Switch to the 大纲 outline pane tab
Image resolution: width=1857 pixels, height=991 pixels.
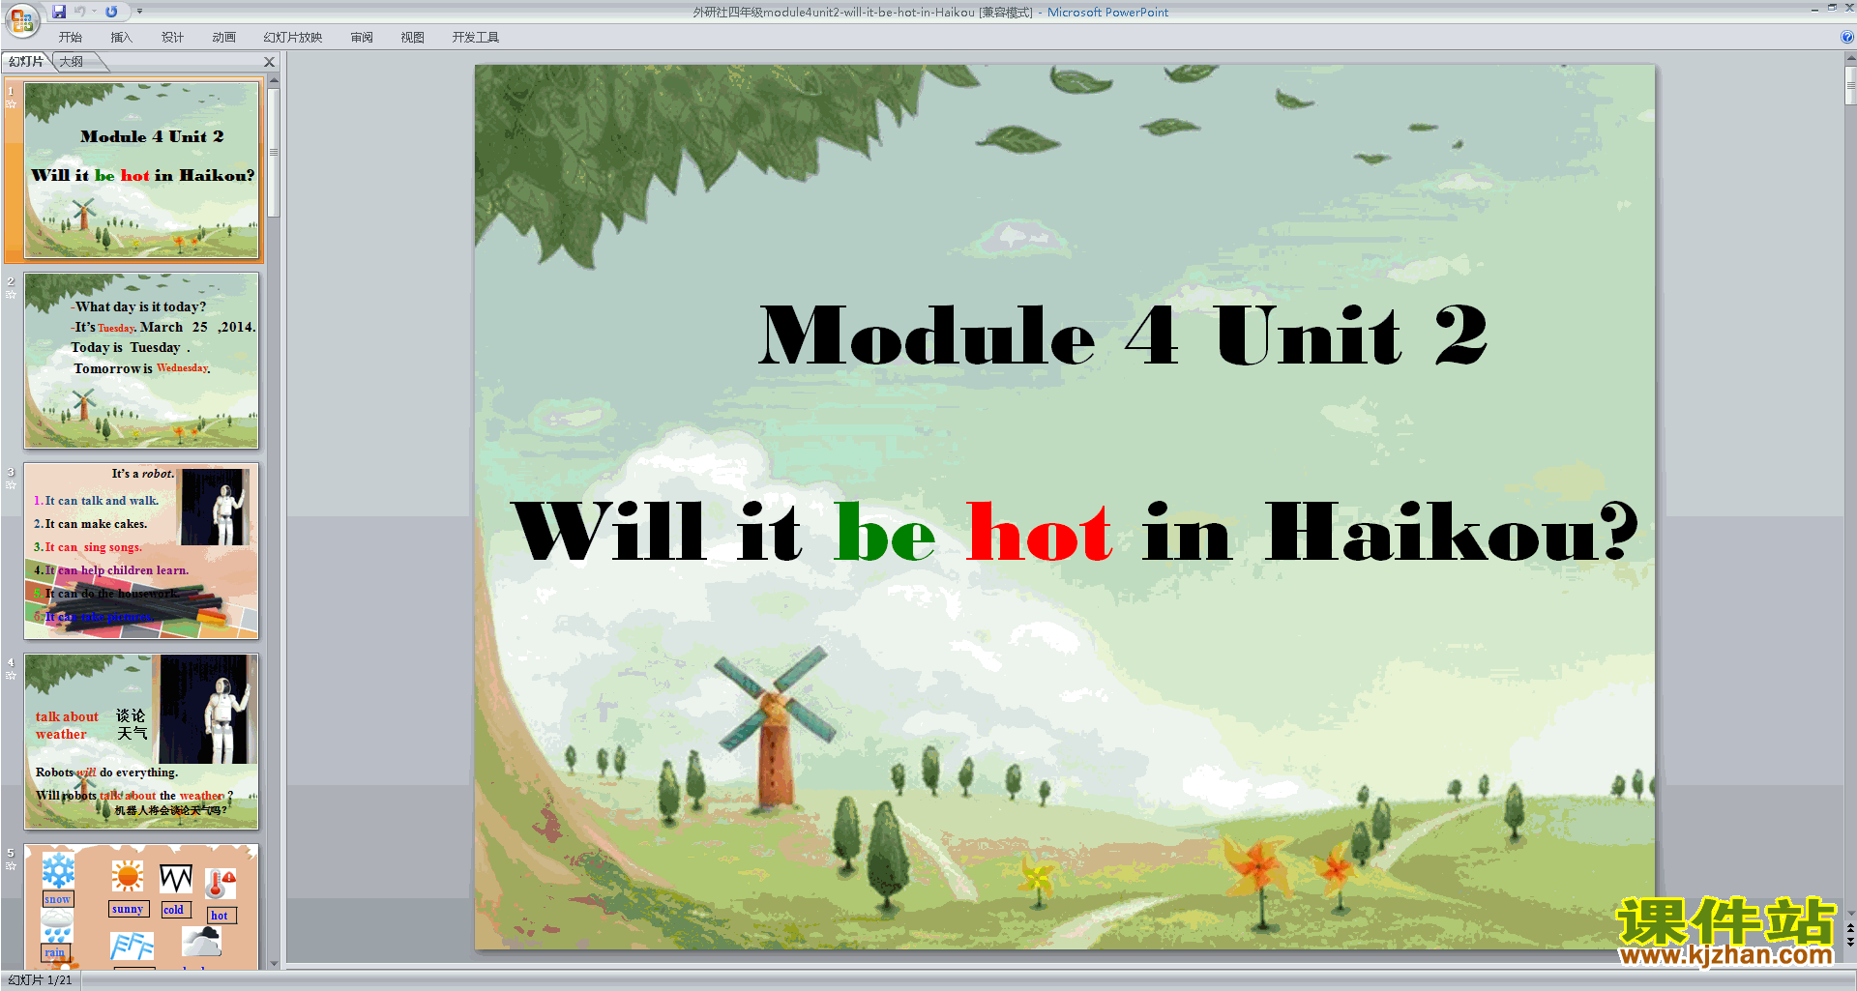[x=72, y=62]
